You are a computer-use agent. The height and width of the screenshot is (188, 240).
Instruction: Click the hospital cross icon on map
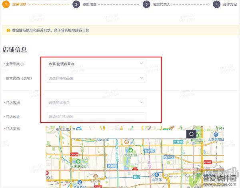[x=47, y=173]
